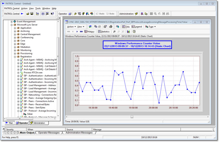Click the History button in chart toolbar
This screenshot has height=142, width=219.
(x=89, y=32)
